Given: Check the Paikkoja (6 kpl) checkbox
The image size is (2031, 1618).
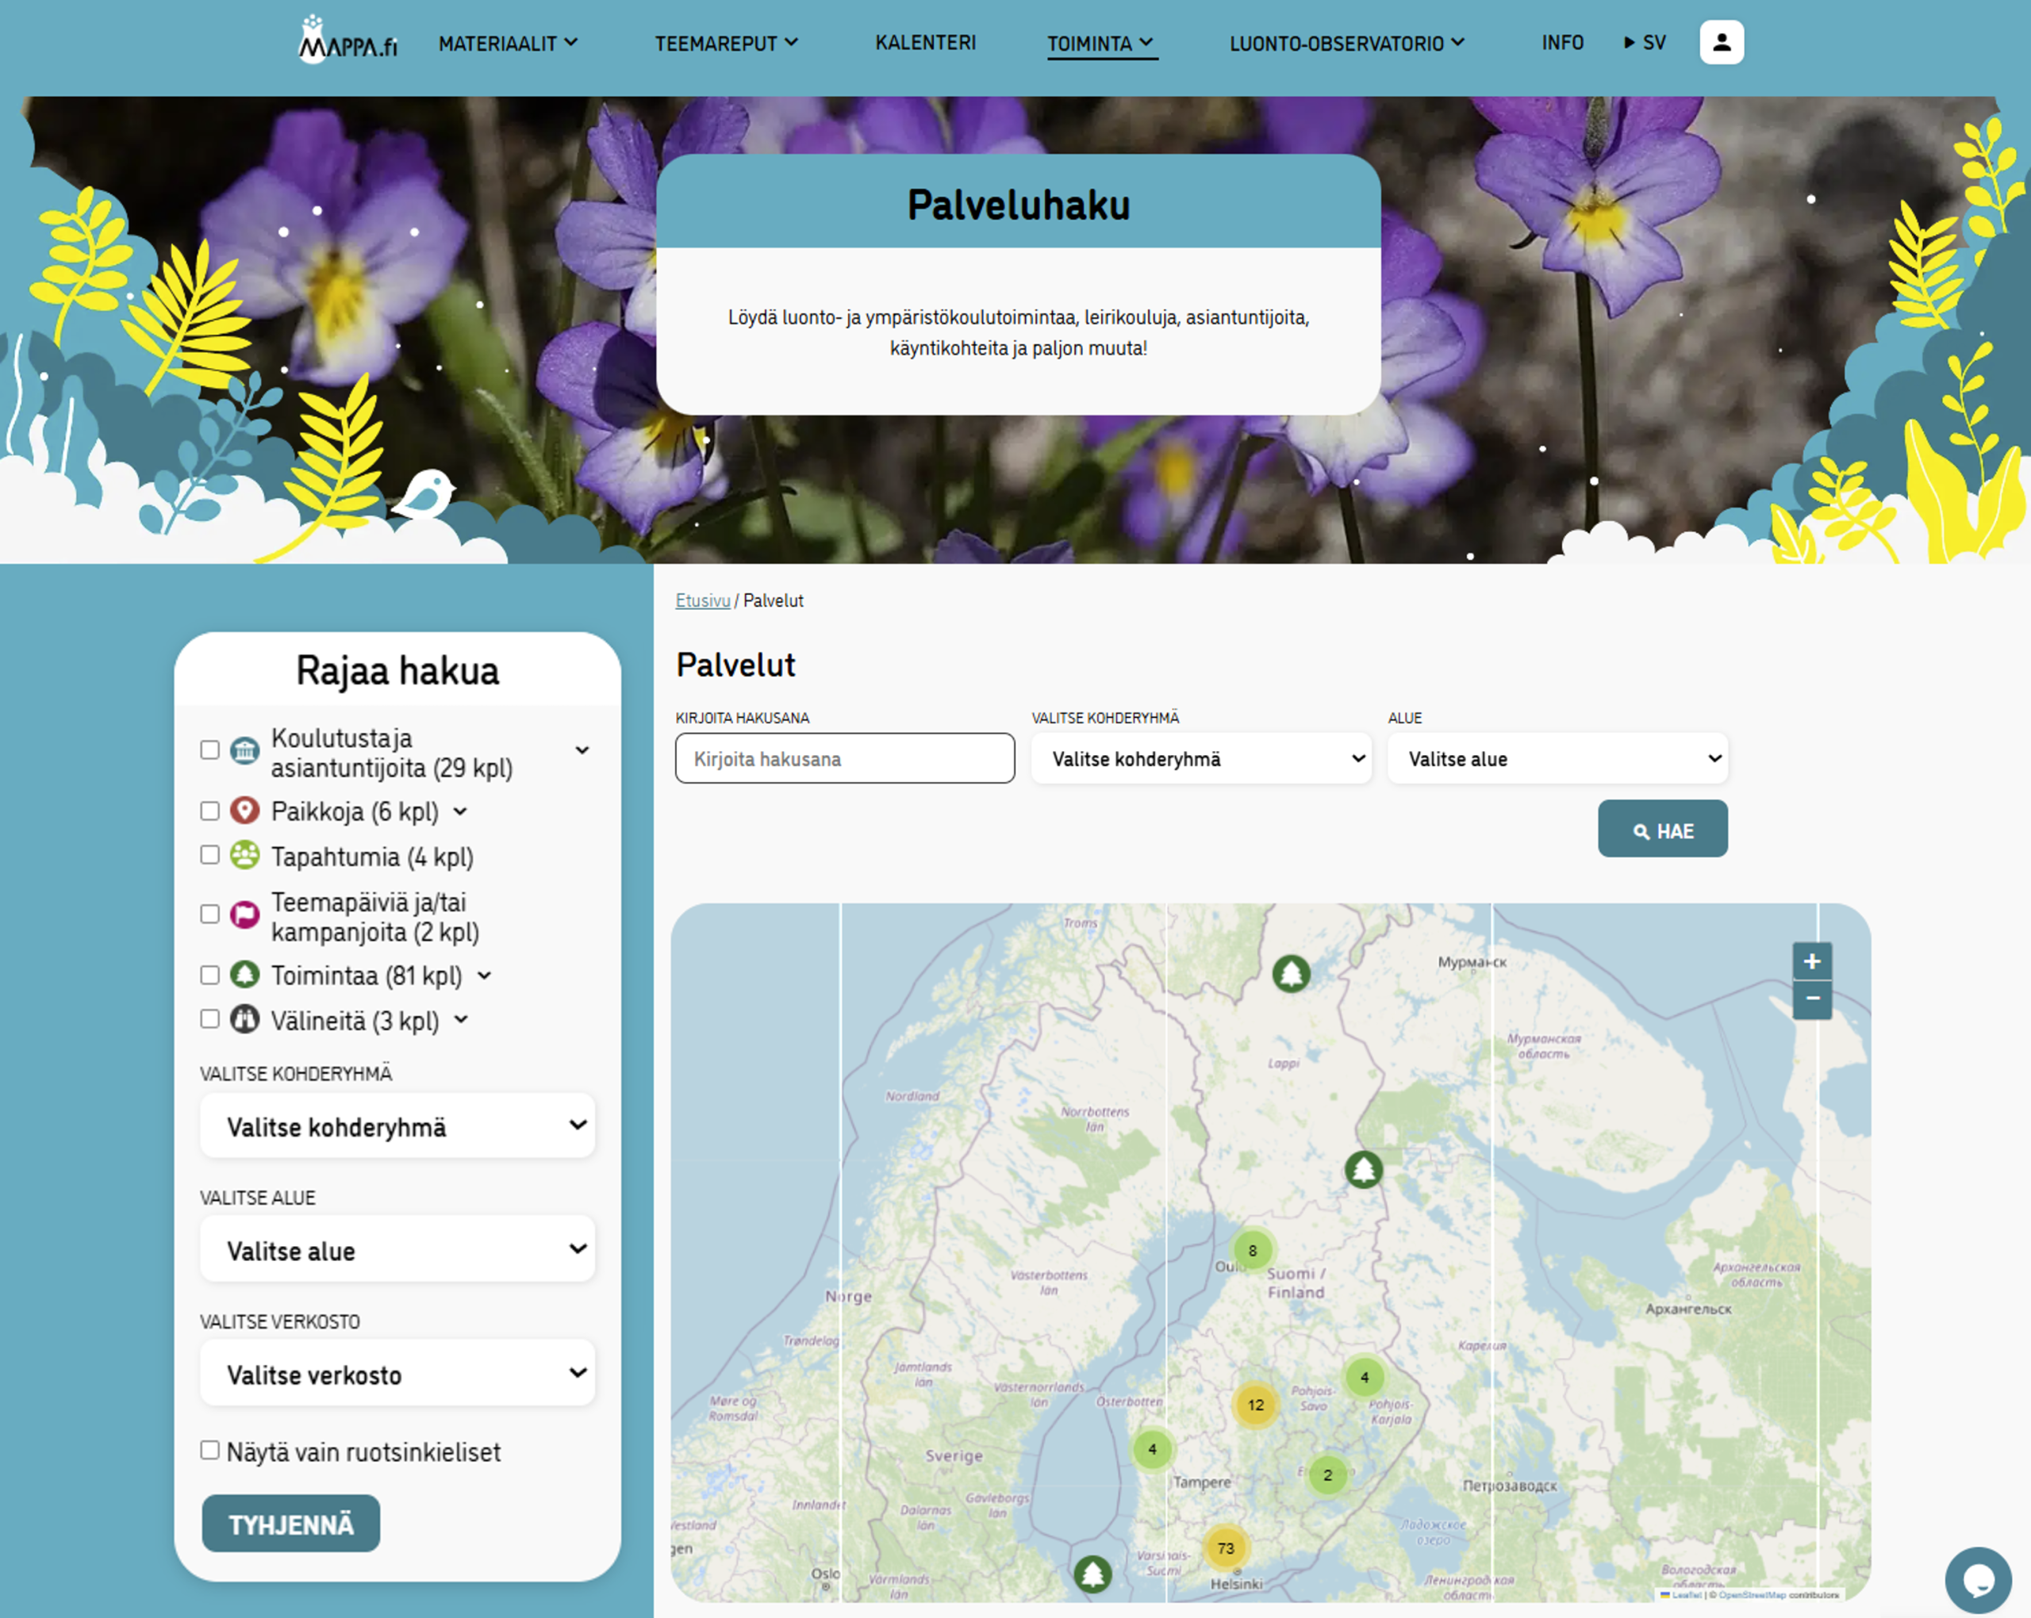Looking at the screenshot, I should click(x=210, y=811).
